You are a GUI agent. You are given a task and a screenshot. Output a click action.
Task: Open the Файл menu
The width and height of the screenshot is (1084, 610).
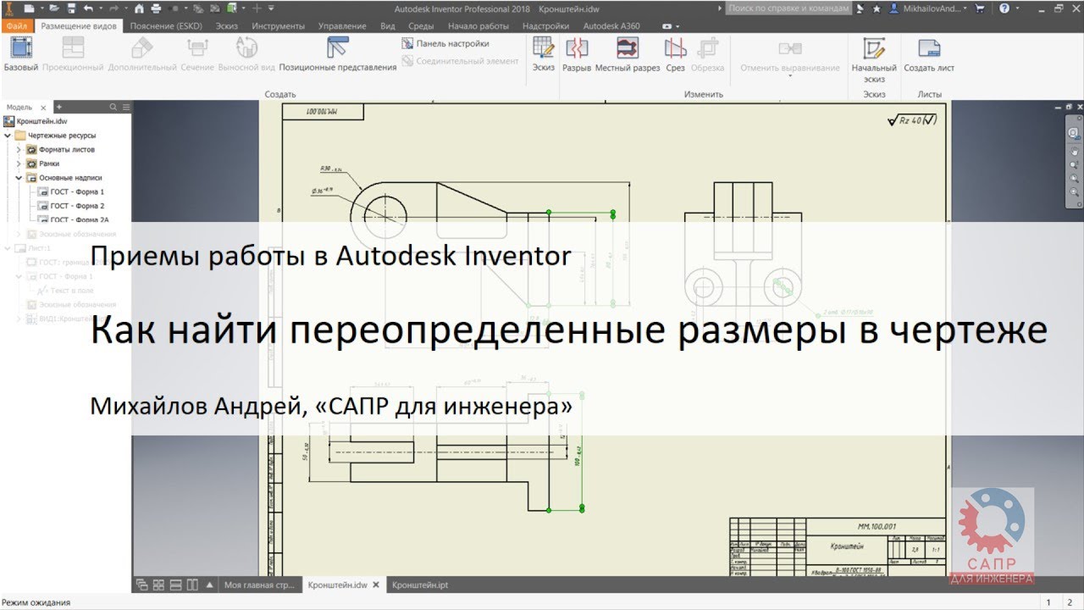point(16,26)
